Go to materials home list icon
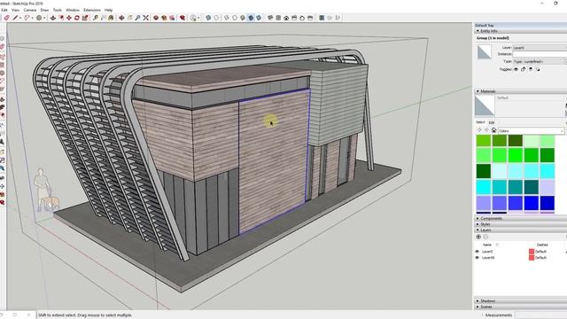 pos(493,130)
